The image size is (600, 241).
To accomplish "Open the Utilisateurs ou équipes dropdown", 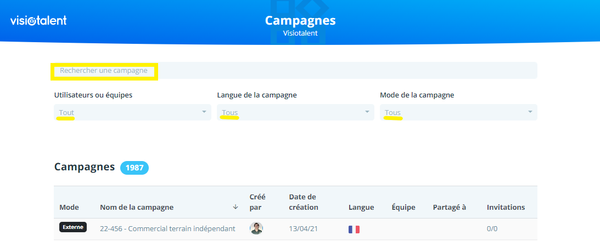I will tap(132, 112).
